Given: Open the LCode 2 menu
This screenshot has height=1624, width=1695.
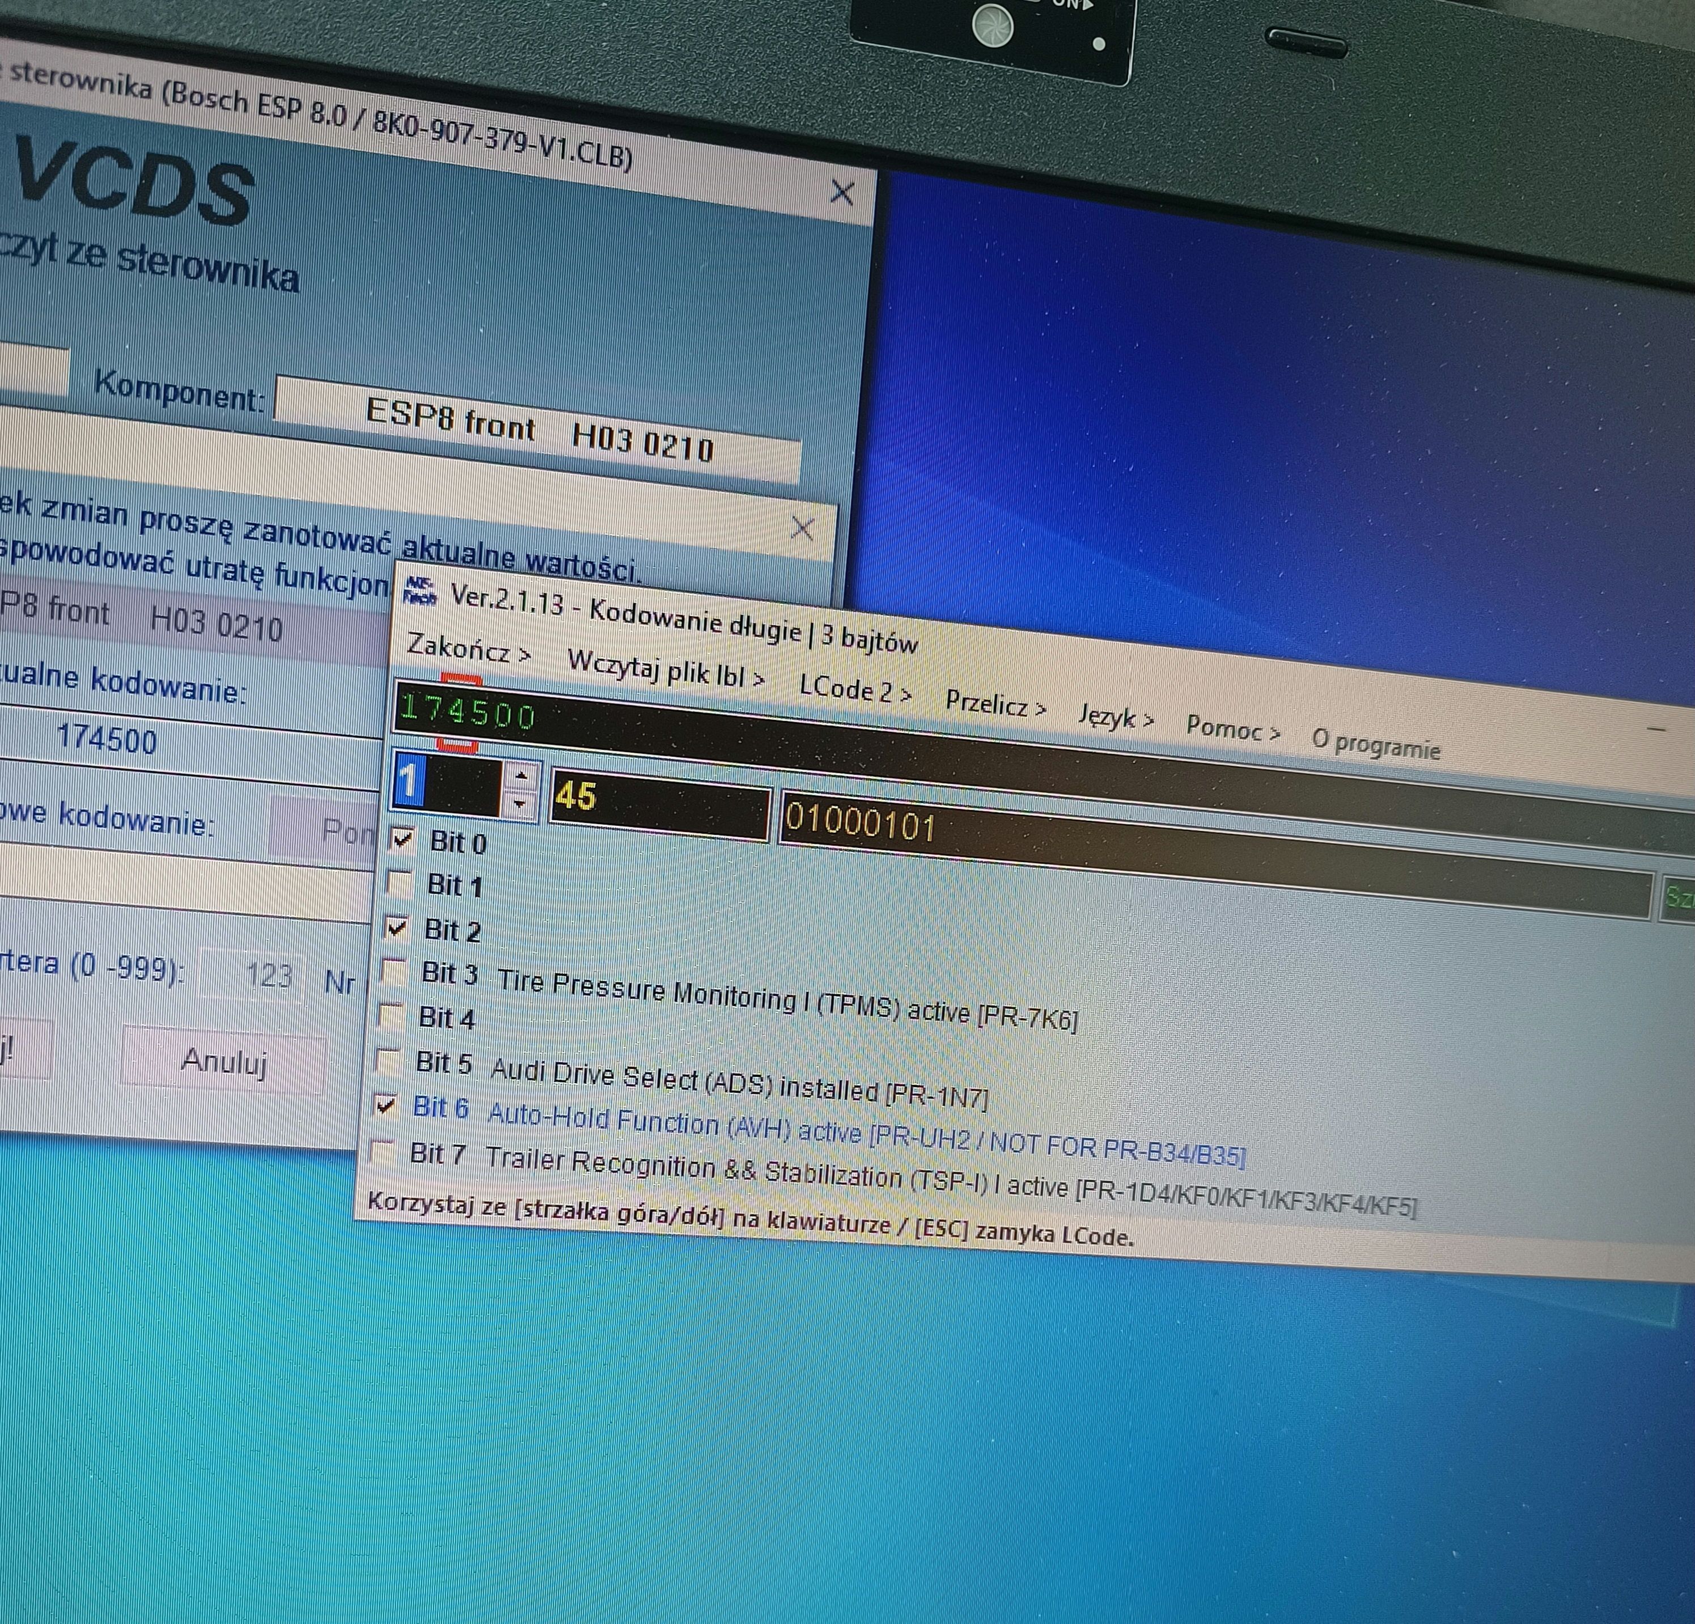Looking at the screenshot, I should [x=854, y=690].
